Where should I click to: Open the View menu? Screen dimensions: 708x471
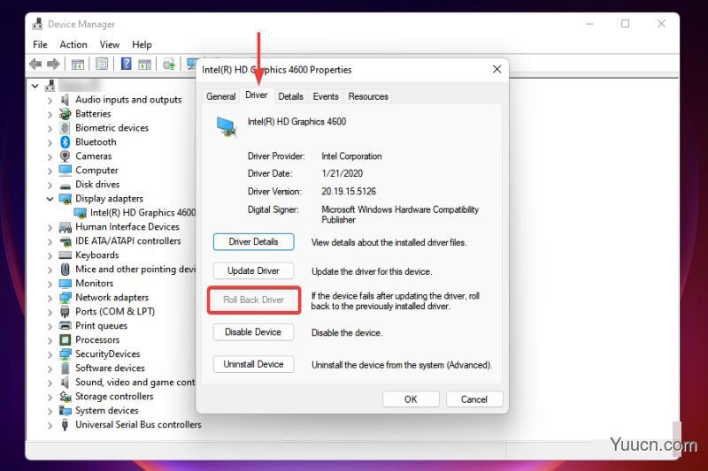[x=109, y=44]
